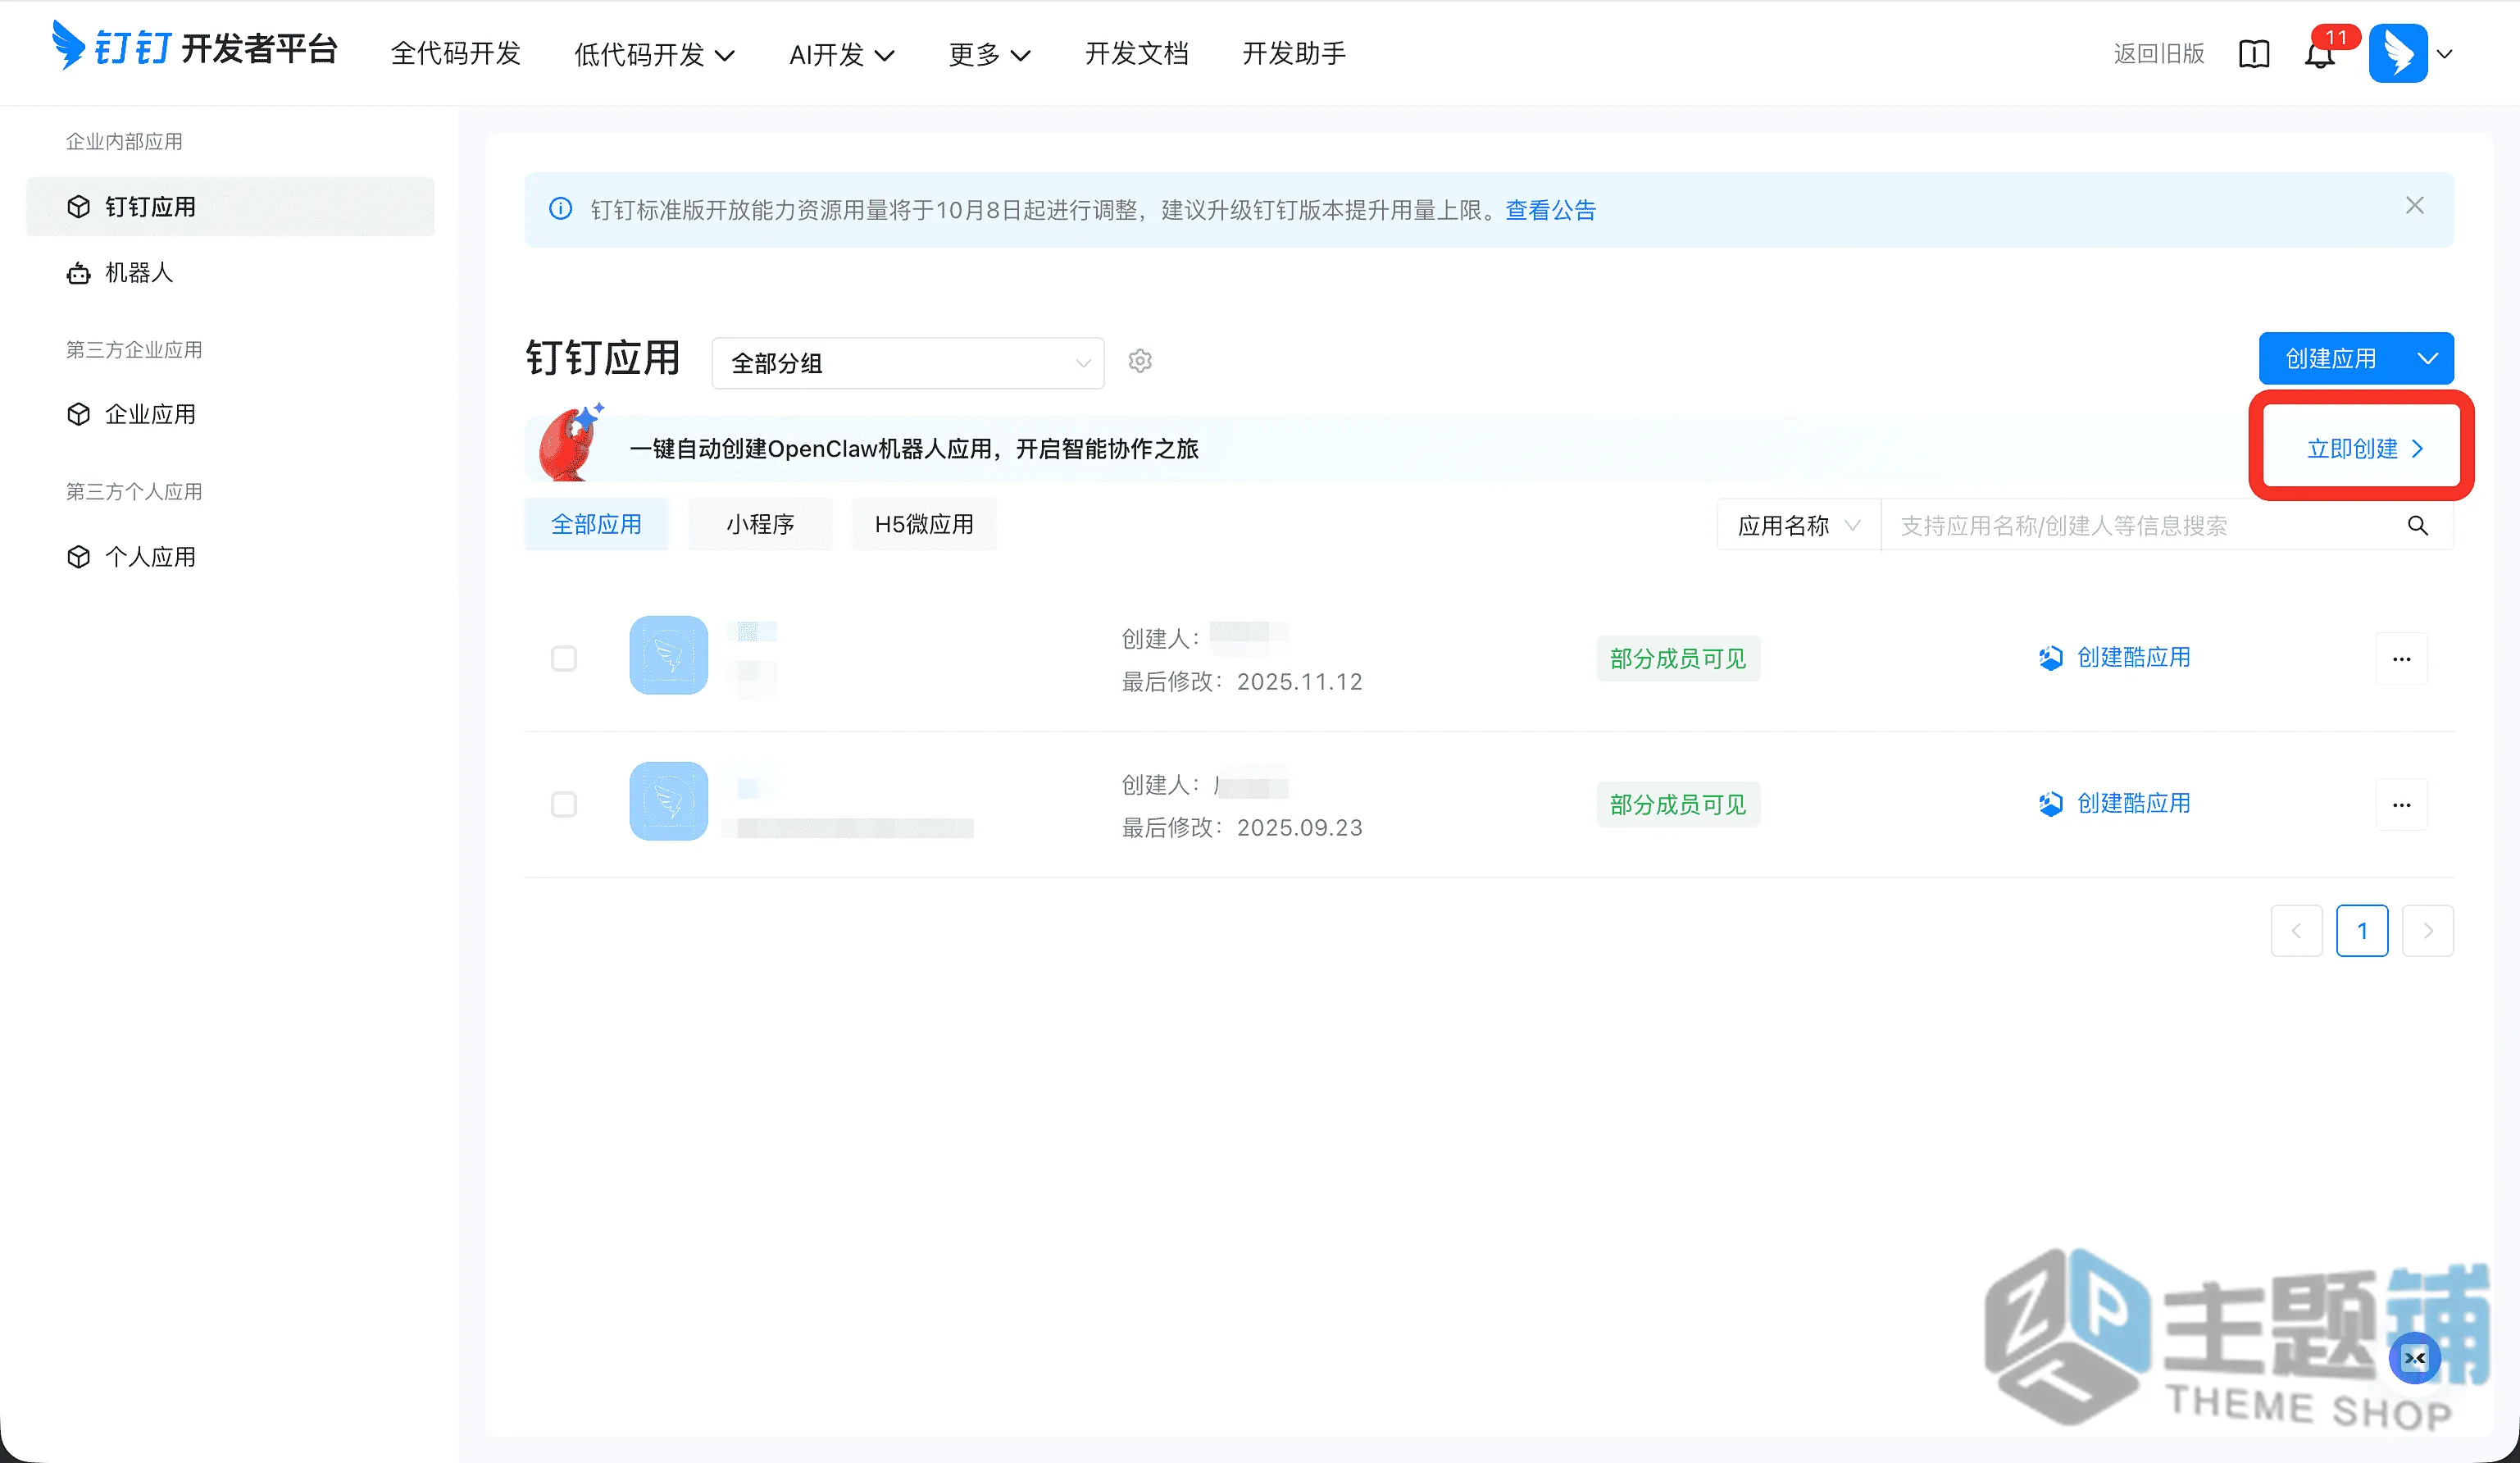Switch to the 小程序 tab

760,523
